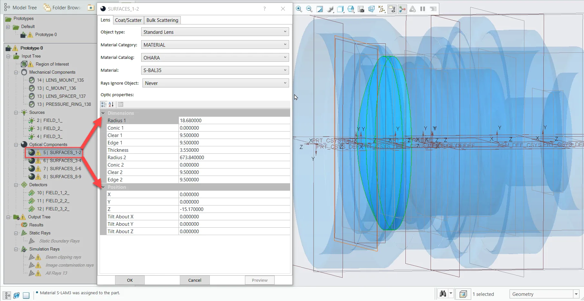Edit the Thickness value 3.550000
Screen dimensions: 584x301
234,150
